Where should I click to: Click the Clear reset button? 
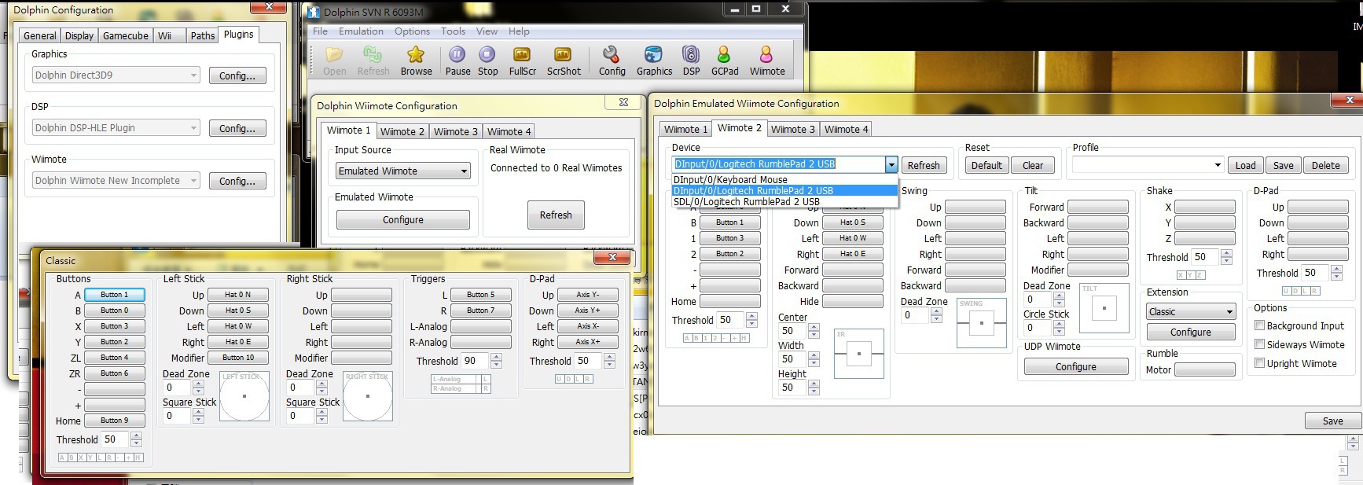1033,165
